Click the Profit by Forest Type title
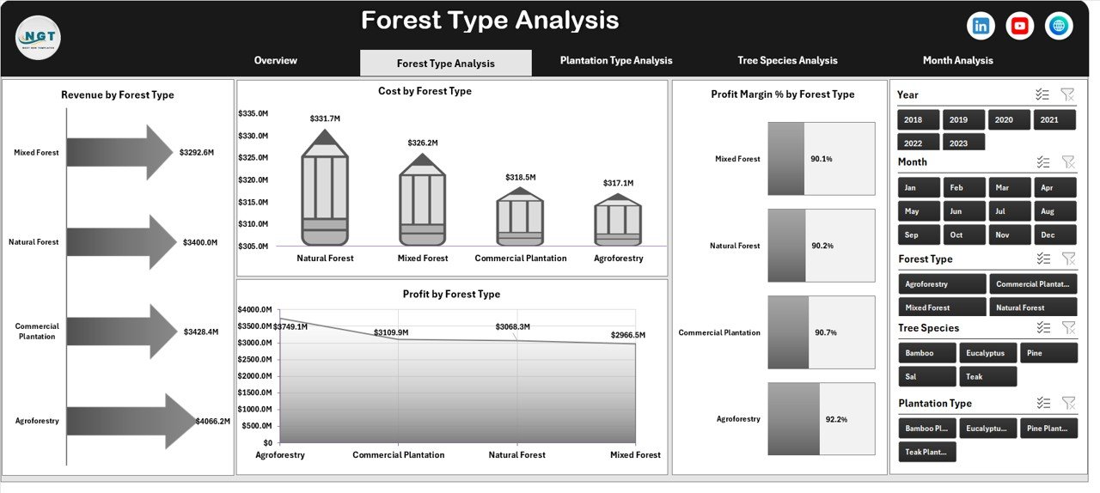1100x493 pixels. click(x=451, y=294)
